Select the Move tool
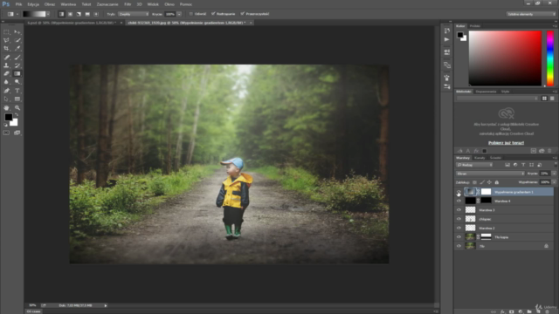 click(x=17, y=32)
